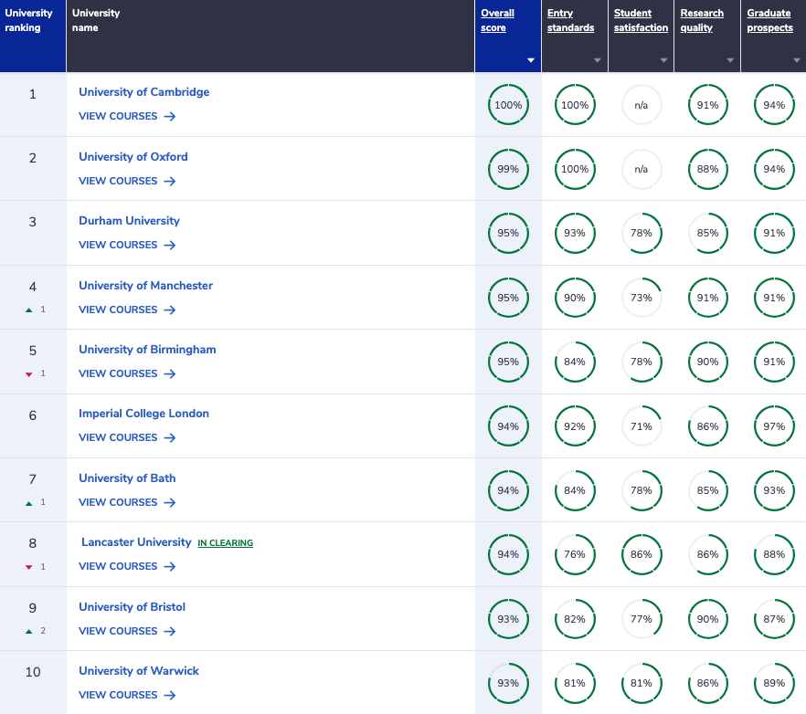The width and height of the screenshot is (806, 714).
Task: Open University of Bath page
Action: click(127, 478)
